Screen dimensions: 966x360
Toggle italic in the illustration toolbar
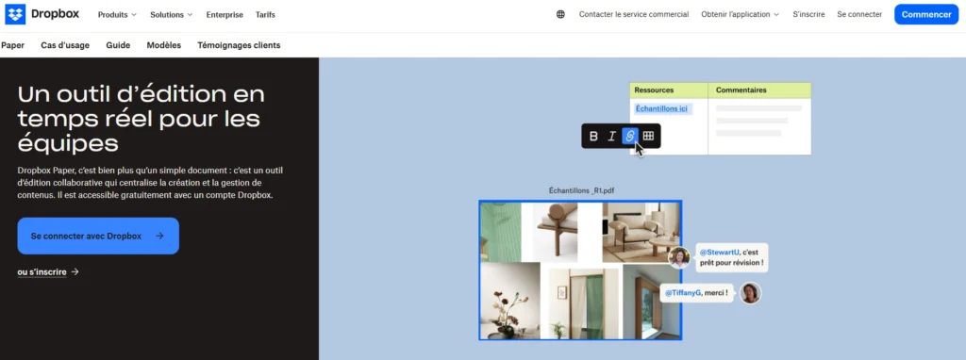[611, 136]
